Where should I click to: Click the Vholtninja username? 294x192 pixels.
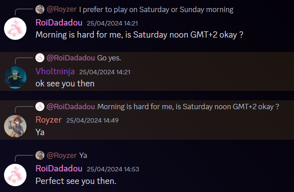pyautogui.click(x=55, y=71)
